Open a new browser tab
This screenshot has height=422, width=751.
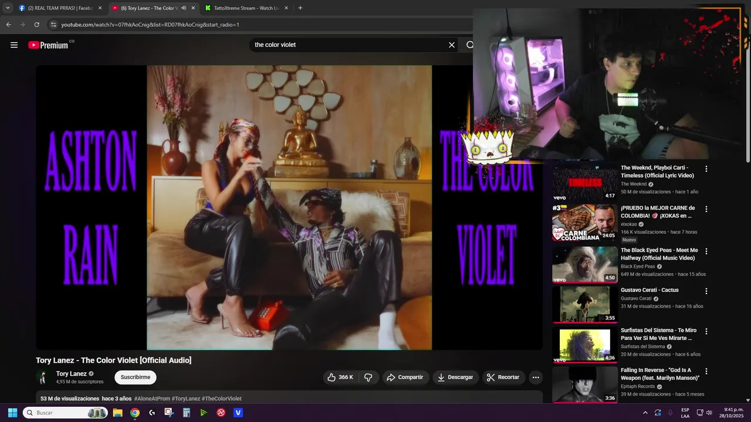click(x=300, y=8)
